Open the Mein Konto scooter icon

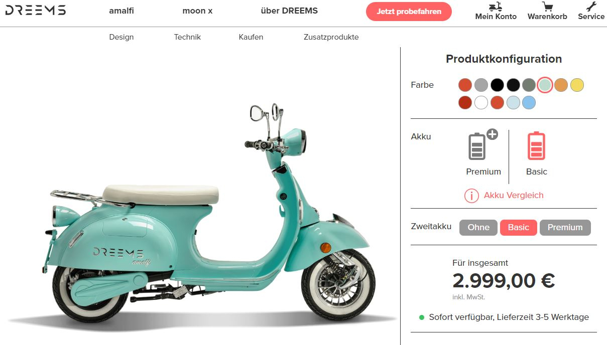coord(496,7)
